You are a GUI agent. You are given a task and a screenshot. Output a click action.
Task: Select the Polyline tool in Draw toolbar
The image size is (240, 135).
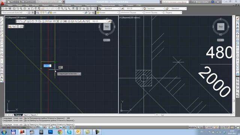pyautogui.click(x=2, y=25)
